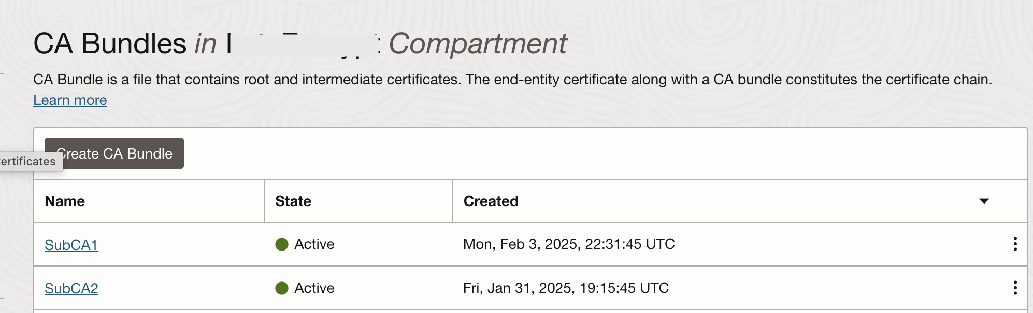Click the Name column header
1033x313 pixels.
tap(65, 201)
